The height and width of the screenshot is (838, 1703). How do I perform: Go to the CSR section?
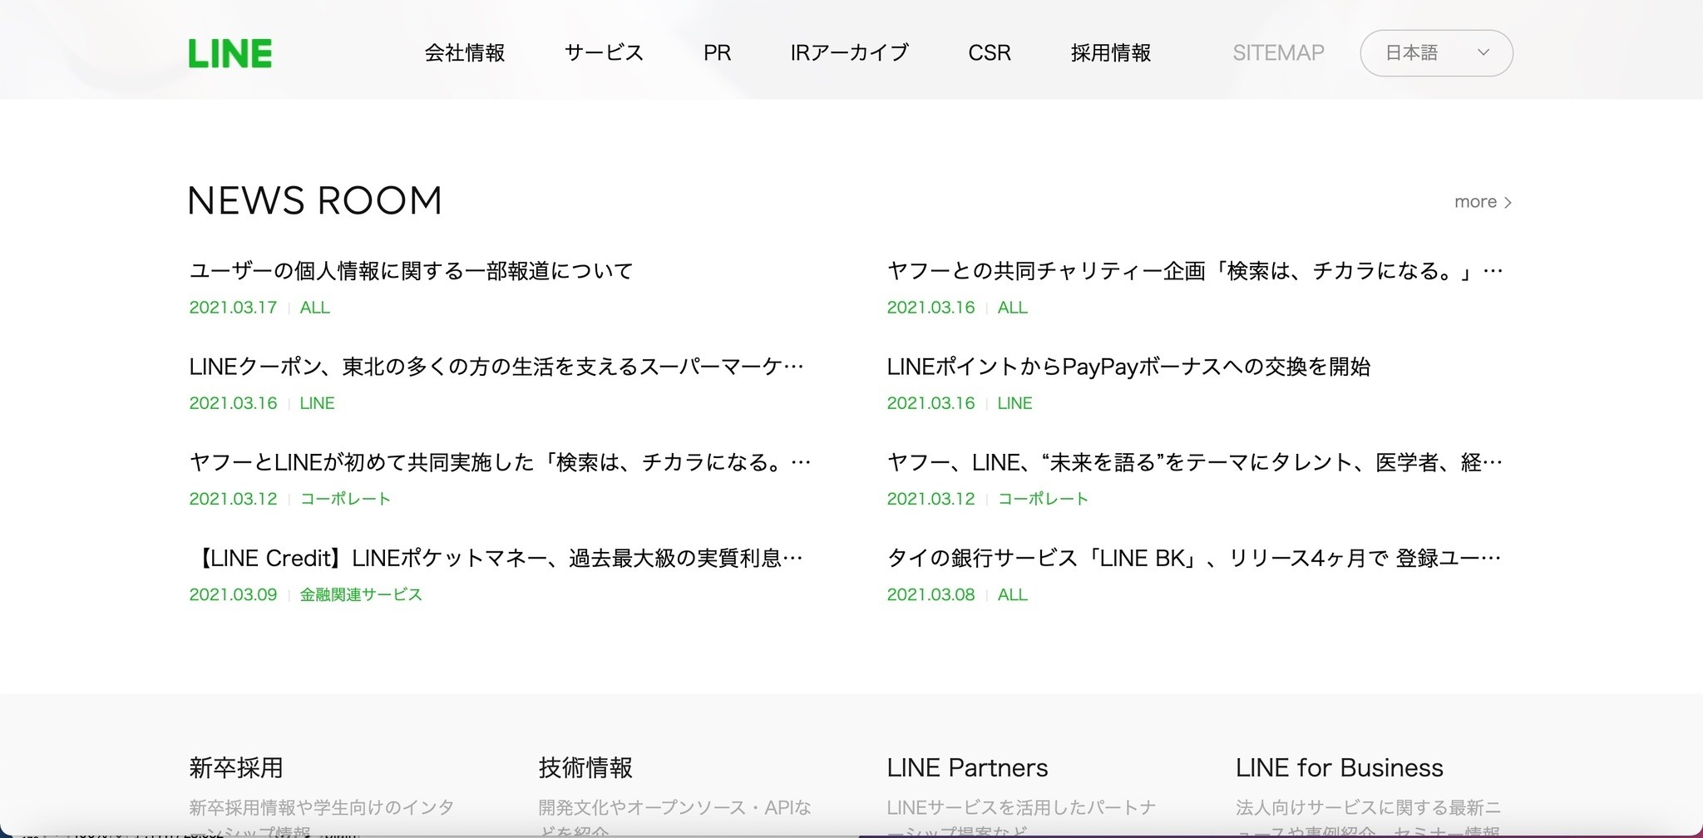click(x=989, y=53)
